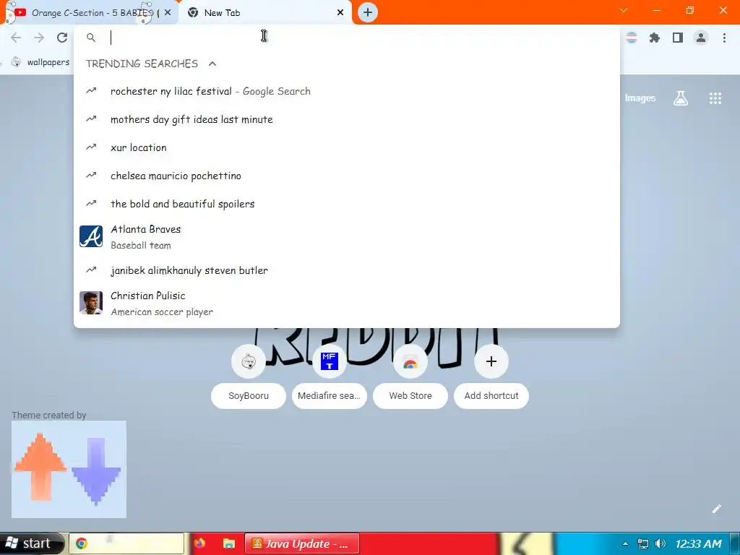Open Chrome's three-dot menu
Screen dimensions: 740x555
point(724,38)
